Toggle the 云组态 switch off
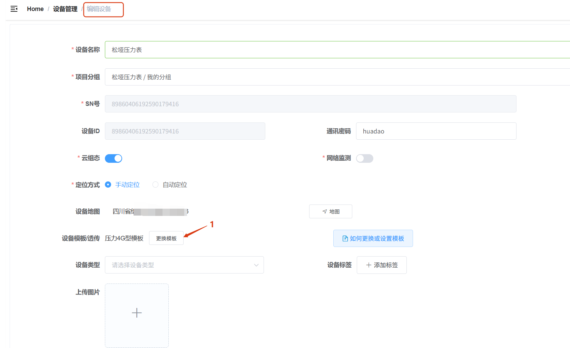The image size is (570, 348). tap(114, 158)
